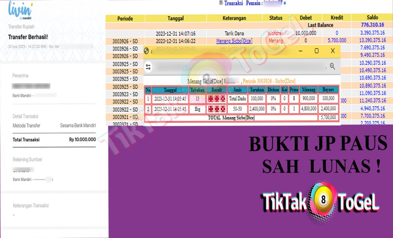Click the Transfer Berhasil! heading
This screenshot has width=393, height=238.
[28, 37]
